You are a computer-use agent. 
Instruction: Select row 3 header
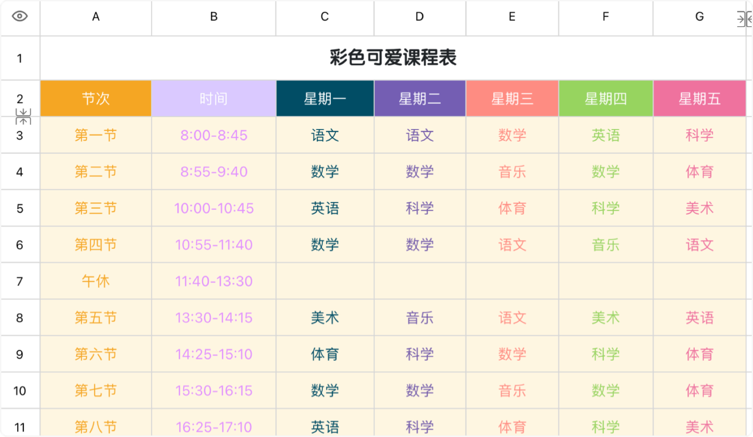(x=20, y=135)
